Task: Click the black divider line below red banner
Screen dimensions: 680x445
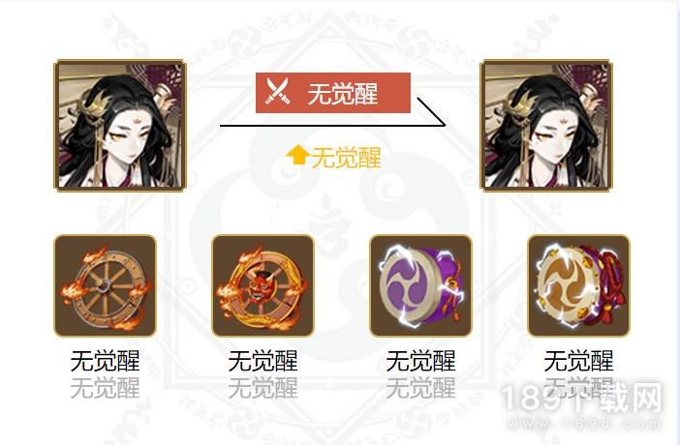Action: 332,126
